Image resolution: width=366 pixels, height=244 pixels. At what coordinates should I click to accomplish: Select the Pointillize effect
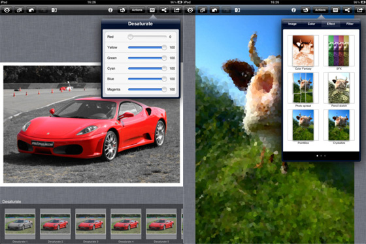[x=303, y=125]
